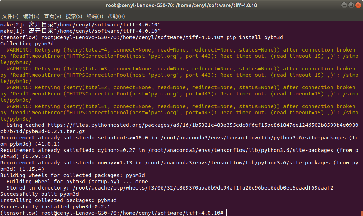Click the (tensorflow) prompt label
The width and height of the screenshot is (363, 216).
pos(18,213)
